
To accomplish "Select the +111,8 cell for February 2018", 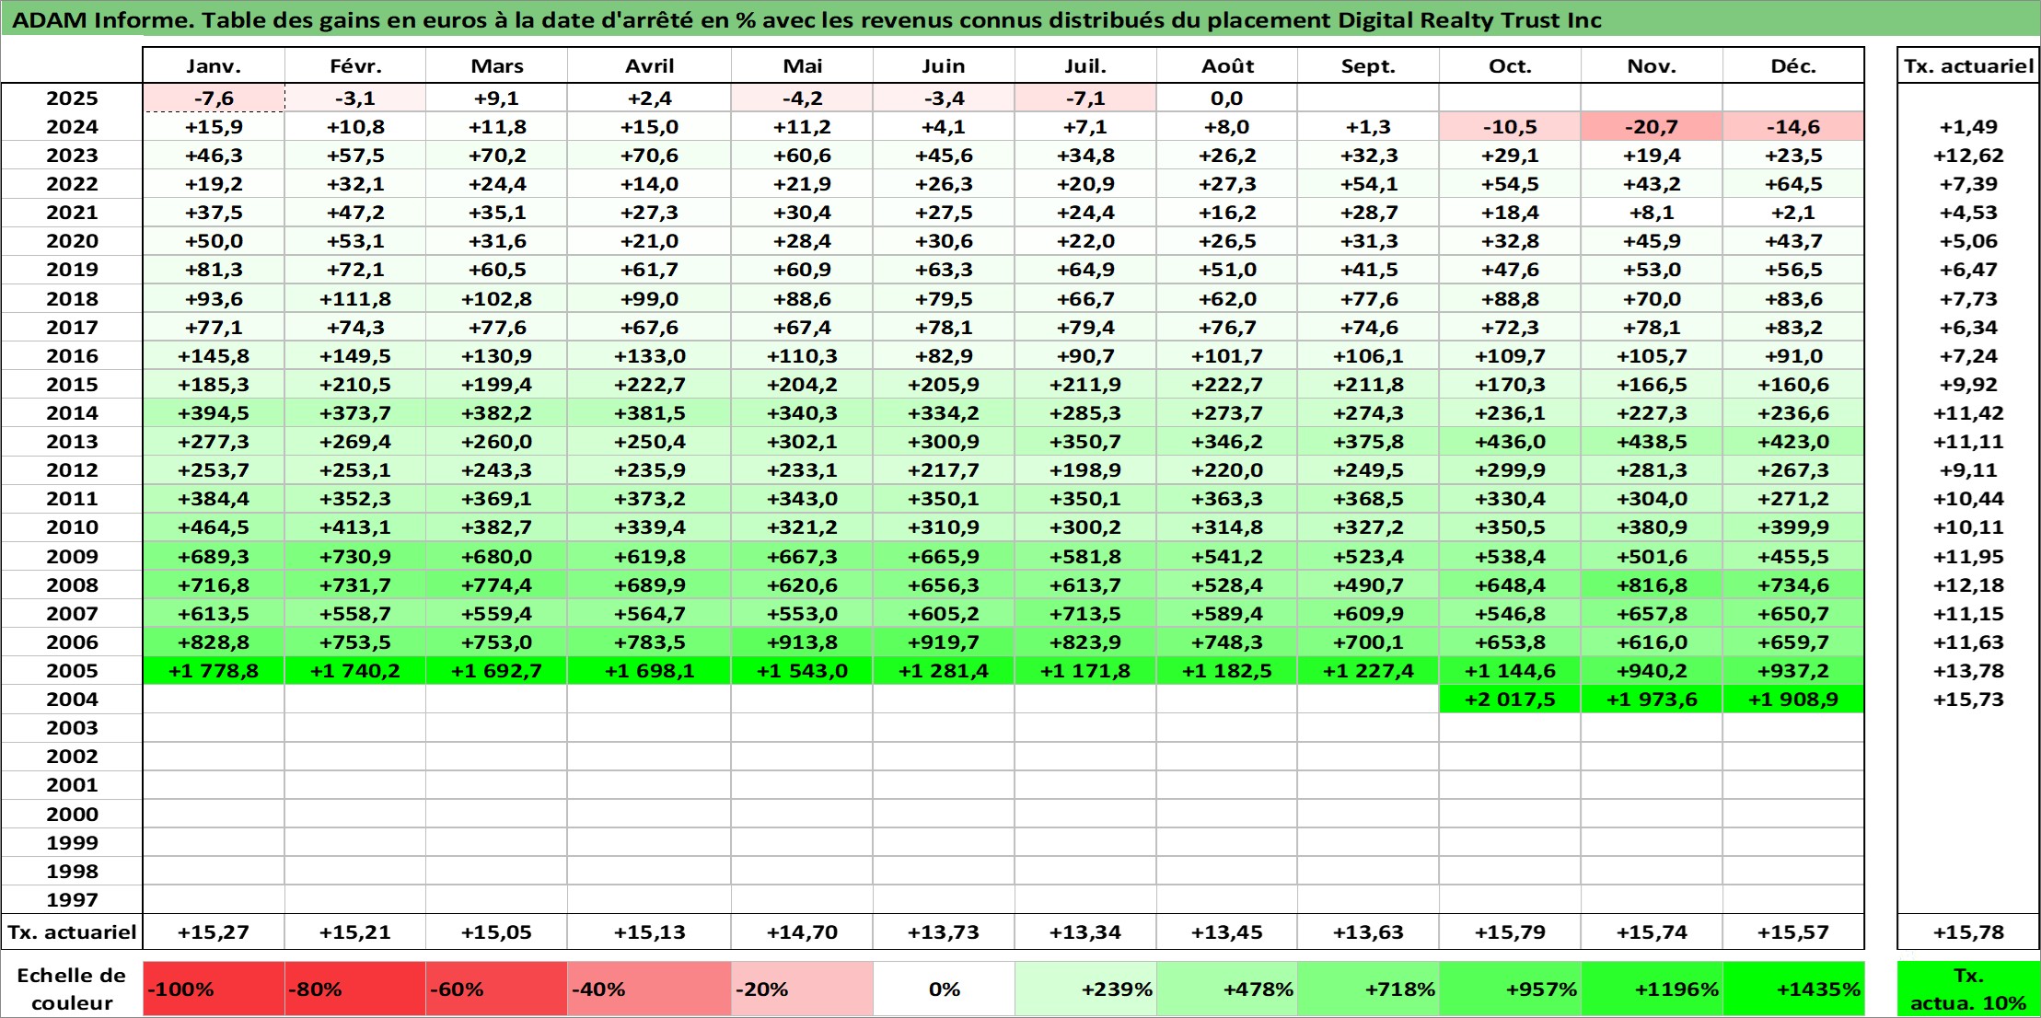I will [x=355, y=298].
